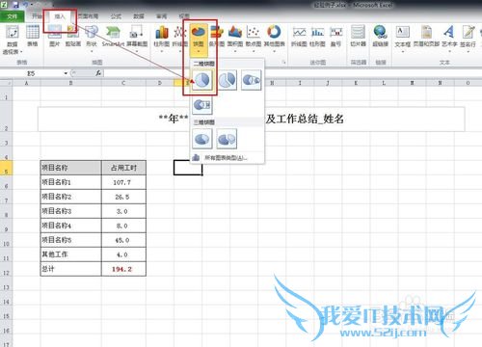The image size is (482, 347).
Task: Open the Shapes (形状) gallery
Action: click(92, 38)
